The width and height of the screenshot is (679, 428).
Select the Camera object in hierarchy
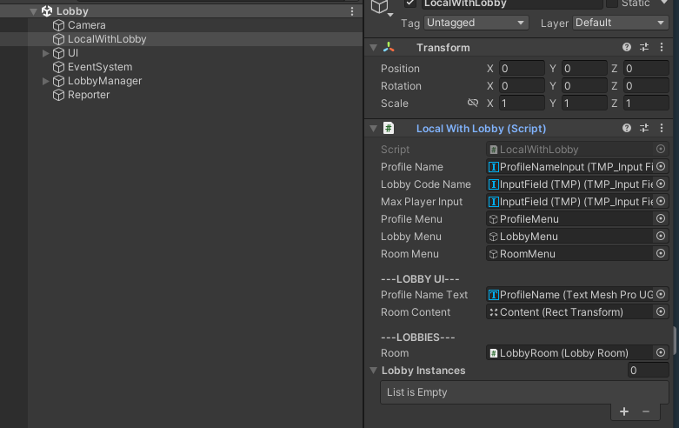point(86,25)
